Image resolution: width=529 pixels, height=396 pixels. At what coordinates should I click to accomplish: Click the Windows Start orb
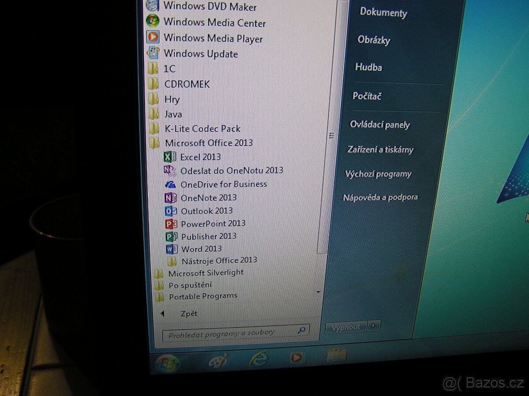click(x=168, y=363)
